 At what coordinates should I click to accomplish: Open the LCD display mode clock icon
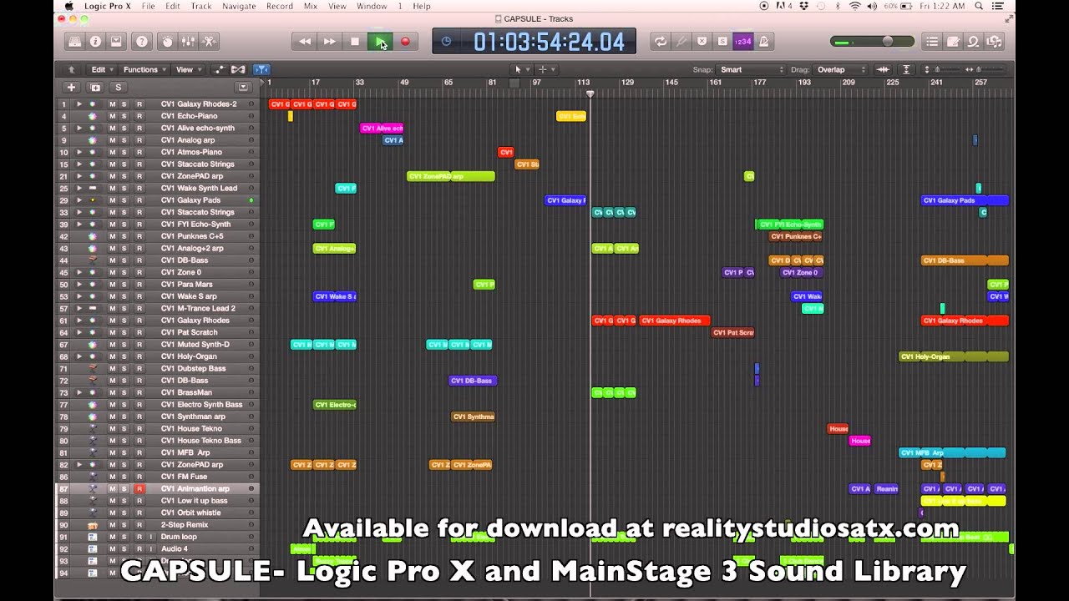[x=446, y=41]
